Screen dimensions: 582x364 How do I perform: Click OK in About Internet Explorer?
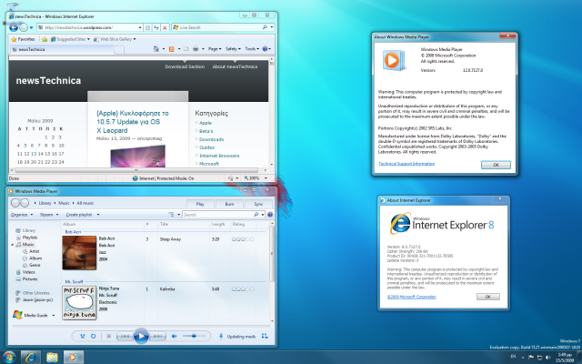point(488,297)
